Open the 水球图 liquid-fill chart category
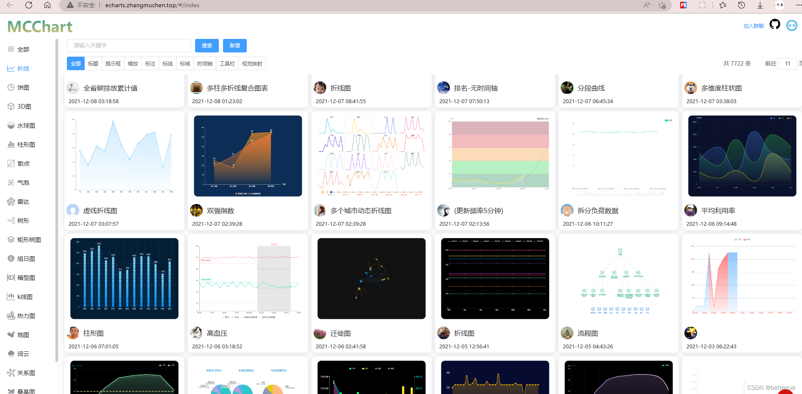 [x=27, y=125]
